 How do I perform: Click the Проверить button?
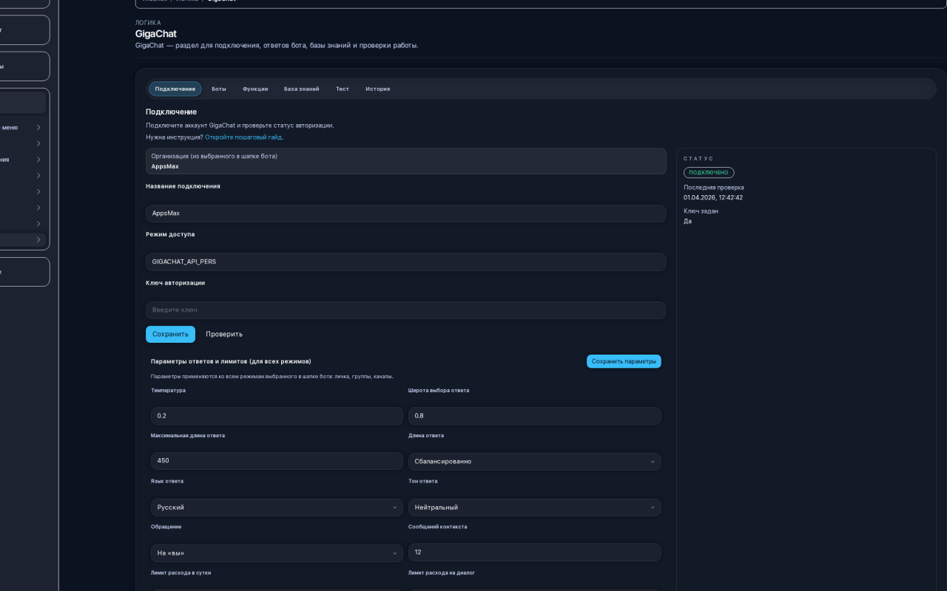point(224,334)
